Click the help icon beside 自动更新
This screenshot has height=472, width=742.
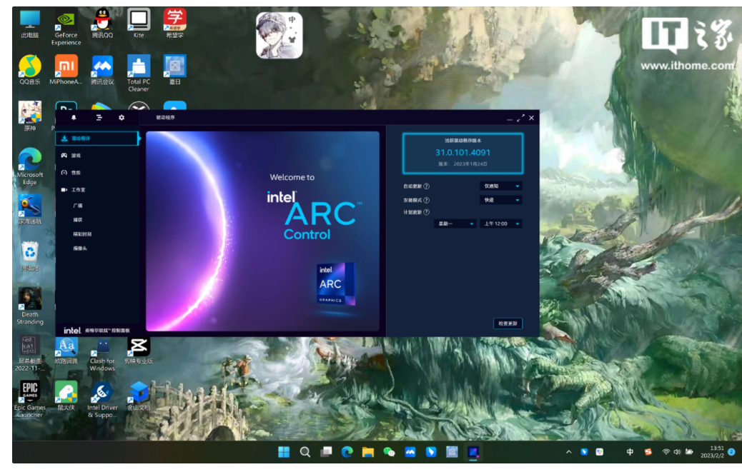click(x=426, y=186)
